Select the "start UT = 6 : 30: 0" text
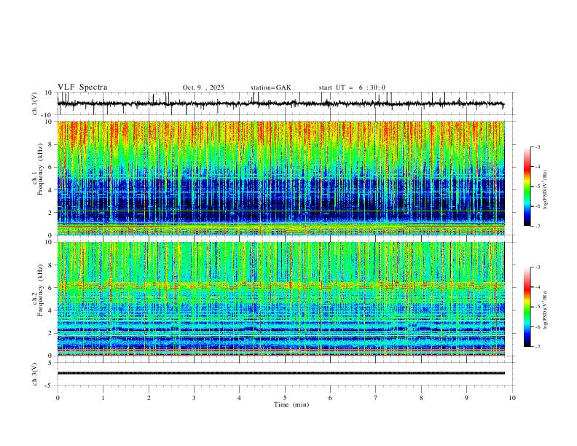This screenshot has width=577, height=446. 352,87
